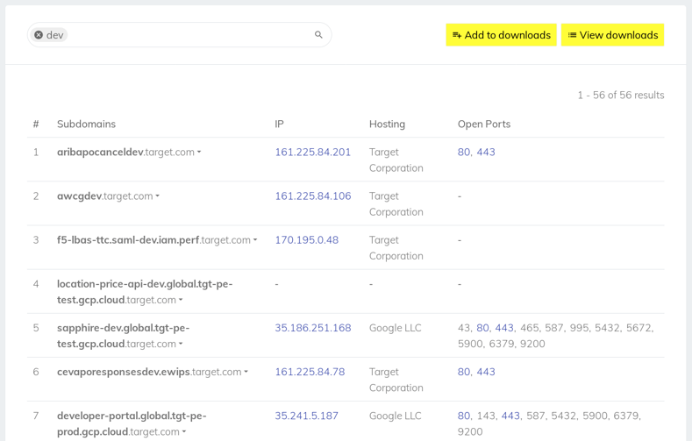Open the View downloads list
The image size is (692, 441).
tap(612, 35)
